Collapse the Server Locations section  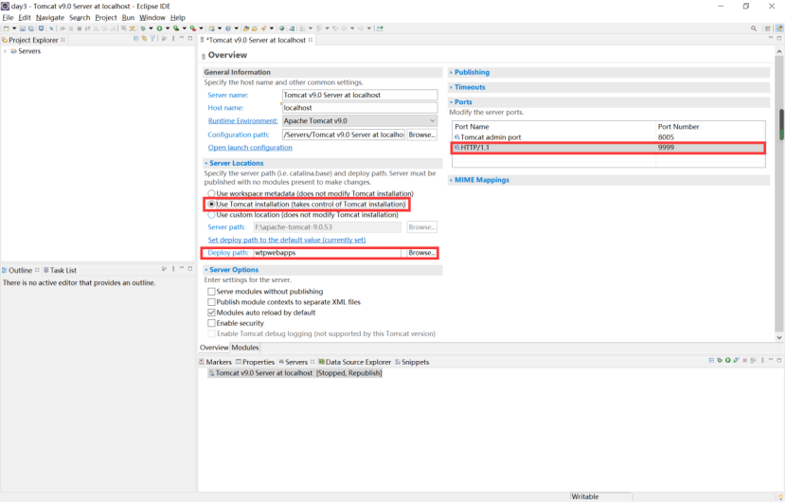pos(206,164)
